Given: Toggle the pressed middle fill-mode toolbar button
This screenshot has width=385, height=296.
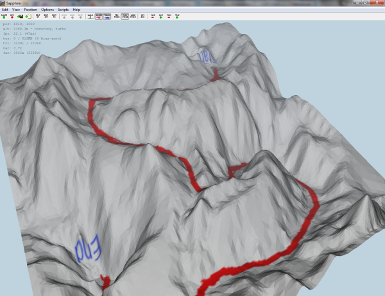Looking at the screenshot, I should [x=125, y=16].
